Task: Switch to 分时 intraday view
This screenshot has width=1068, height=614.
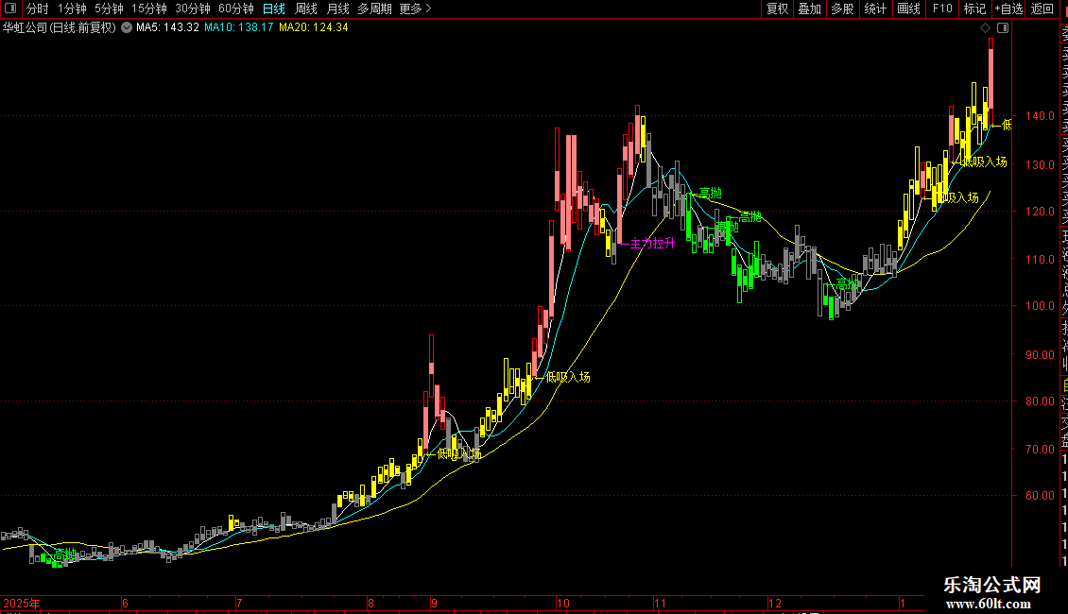Action: tap(38, 9)
